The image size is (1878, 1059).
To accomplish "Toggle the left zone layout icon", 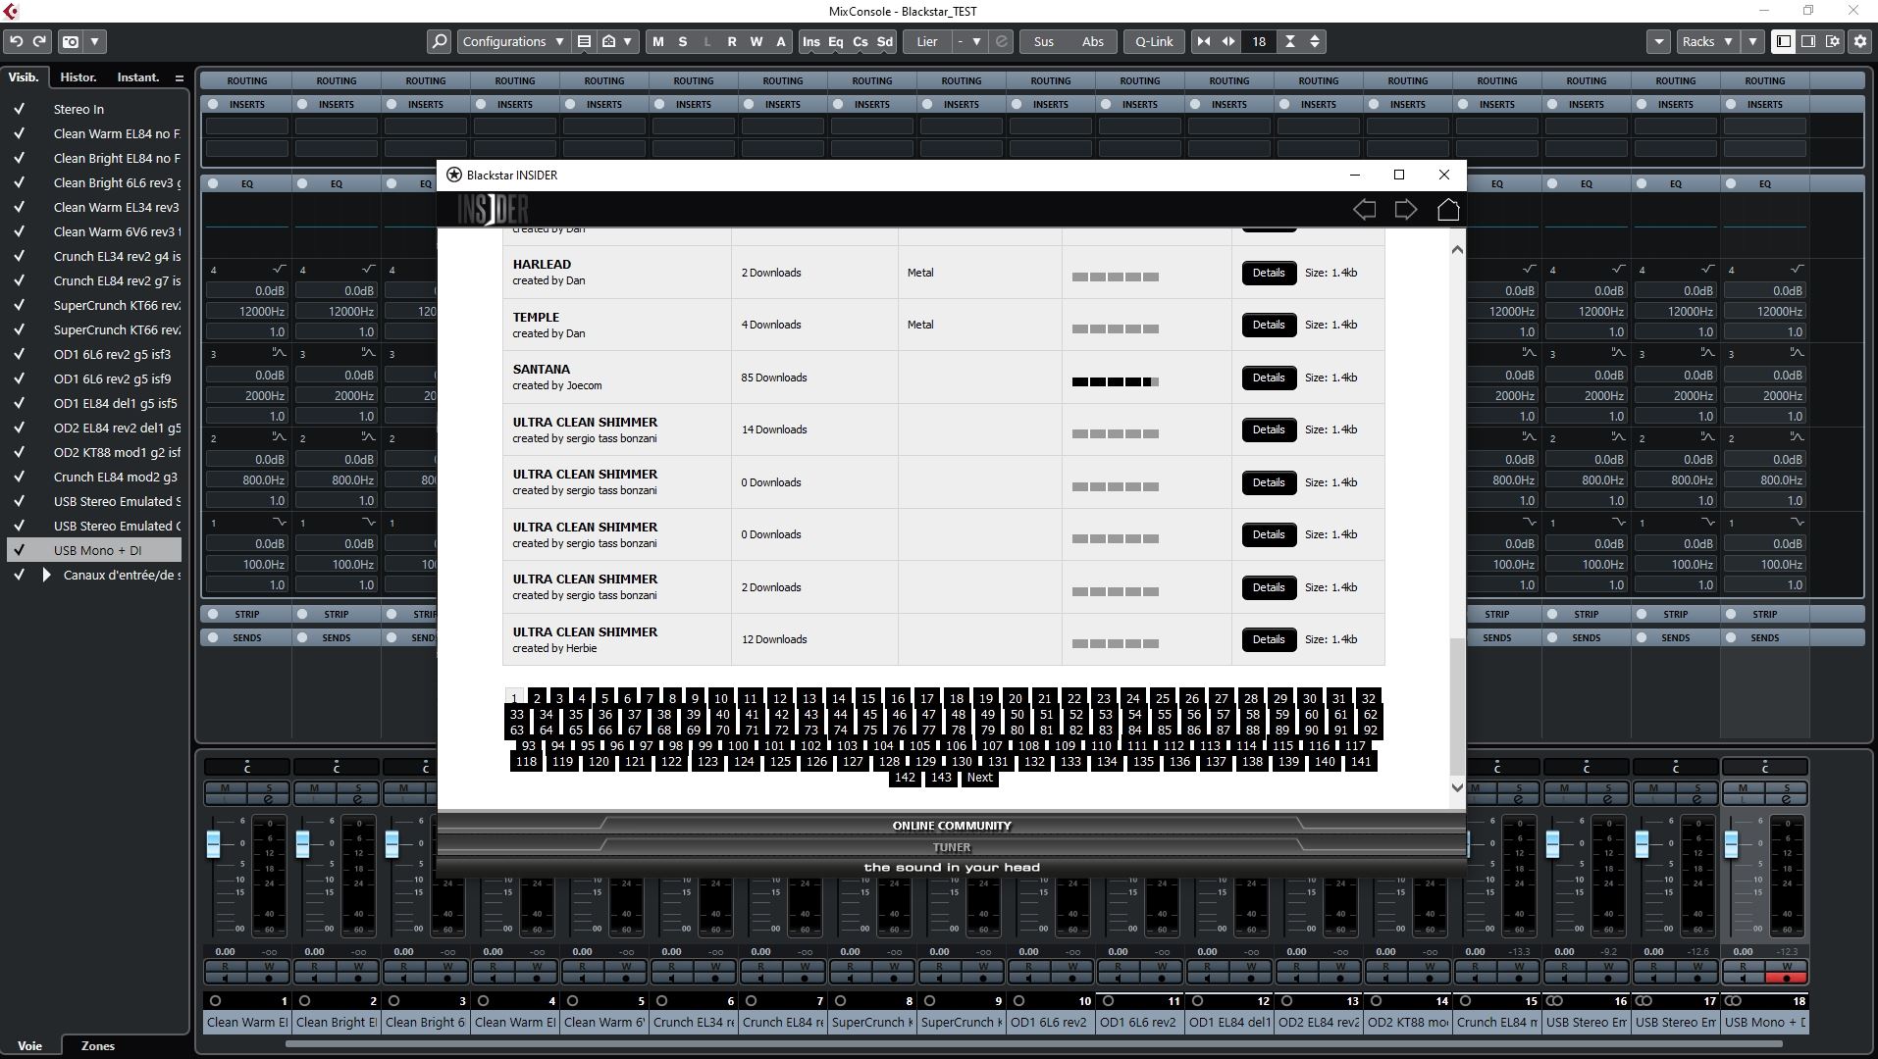I will click(x=1784, y=41).
